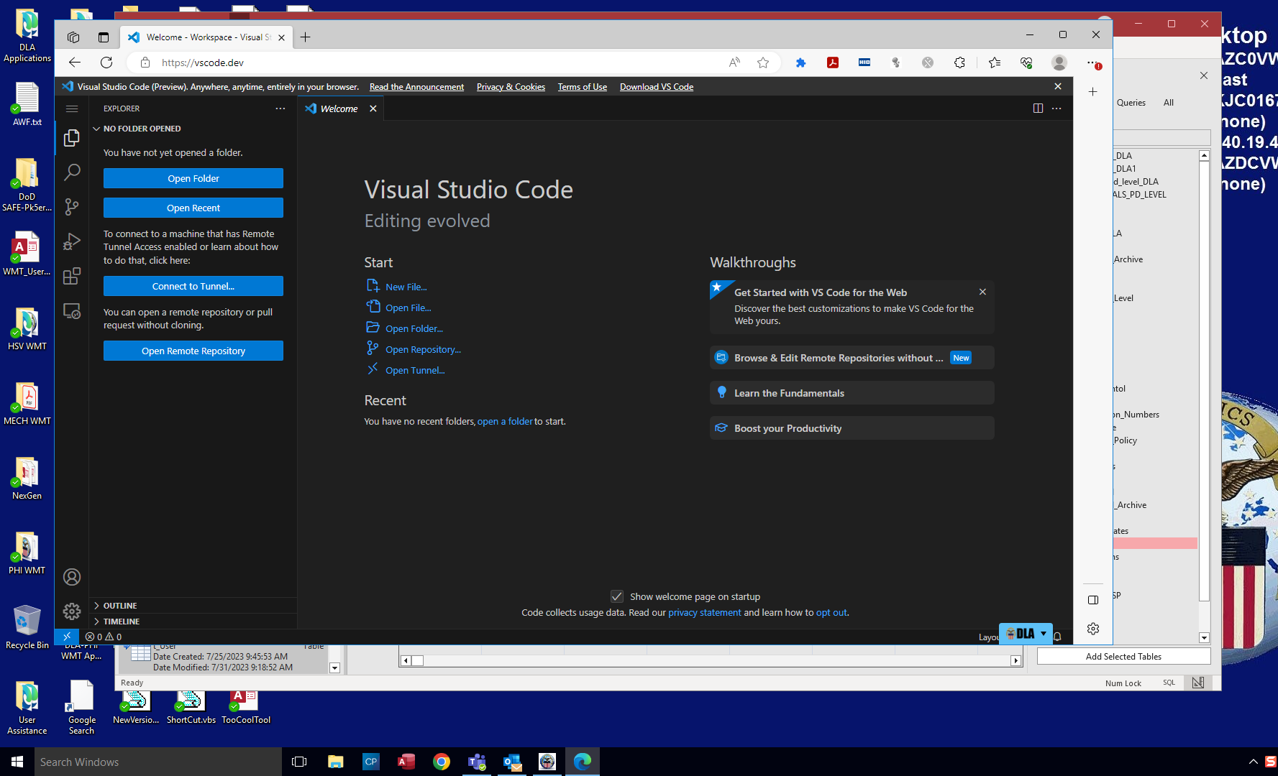Image resolution: width=1278 pixels, height=776 pixels.
Task: Click the Open Folder button
Action: [193, 178]
